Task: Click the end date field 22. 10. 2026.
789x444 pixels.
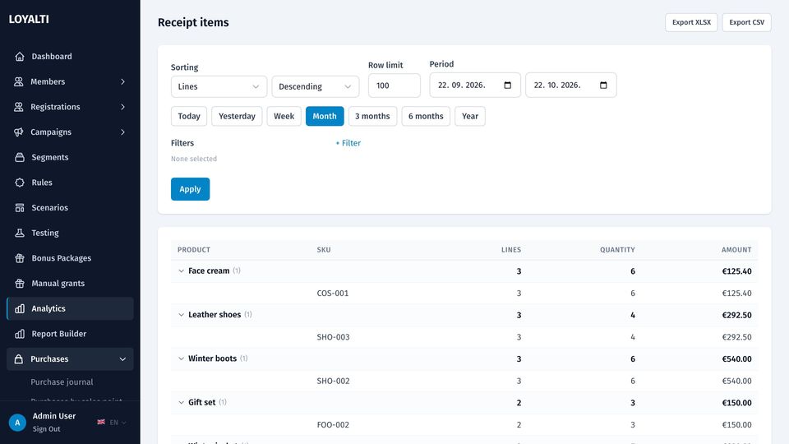Action: [x=571, y=85]
